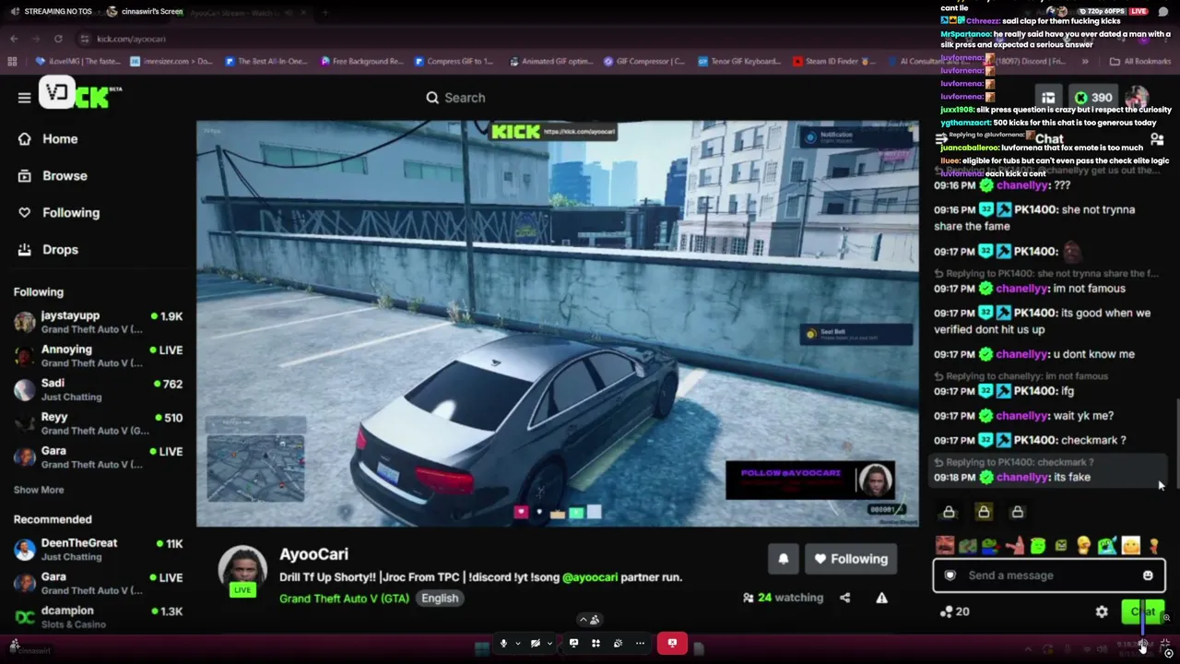Toggle the camera in call toolbar

[535, 643]
